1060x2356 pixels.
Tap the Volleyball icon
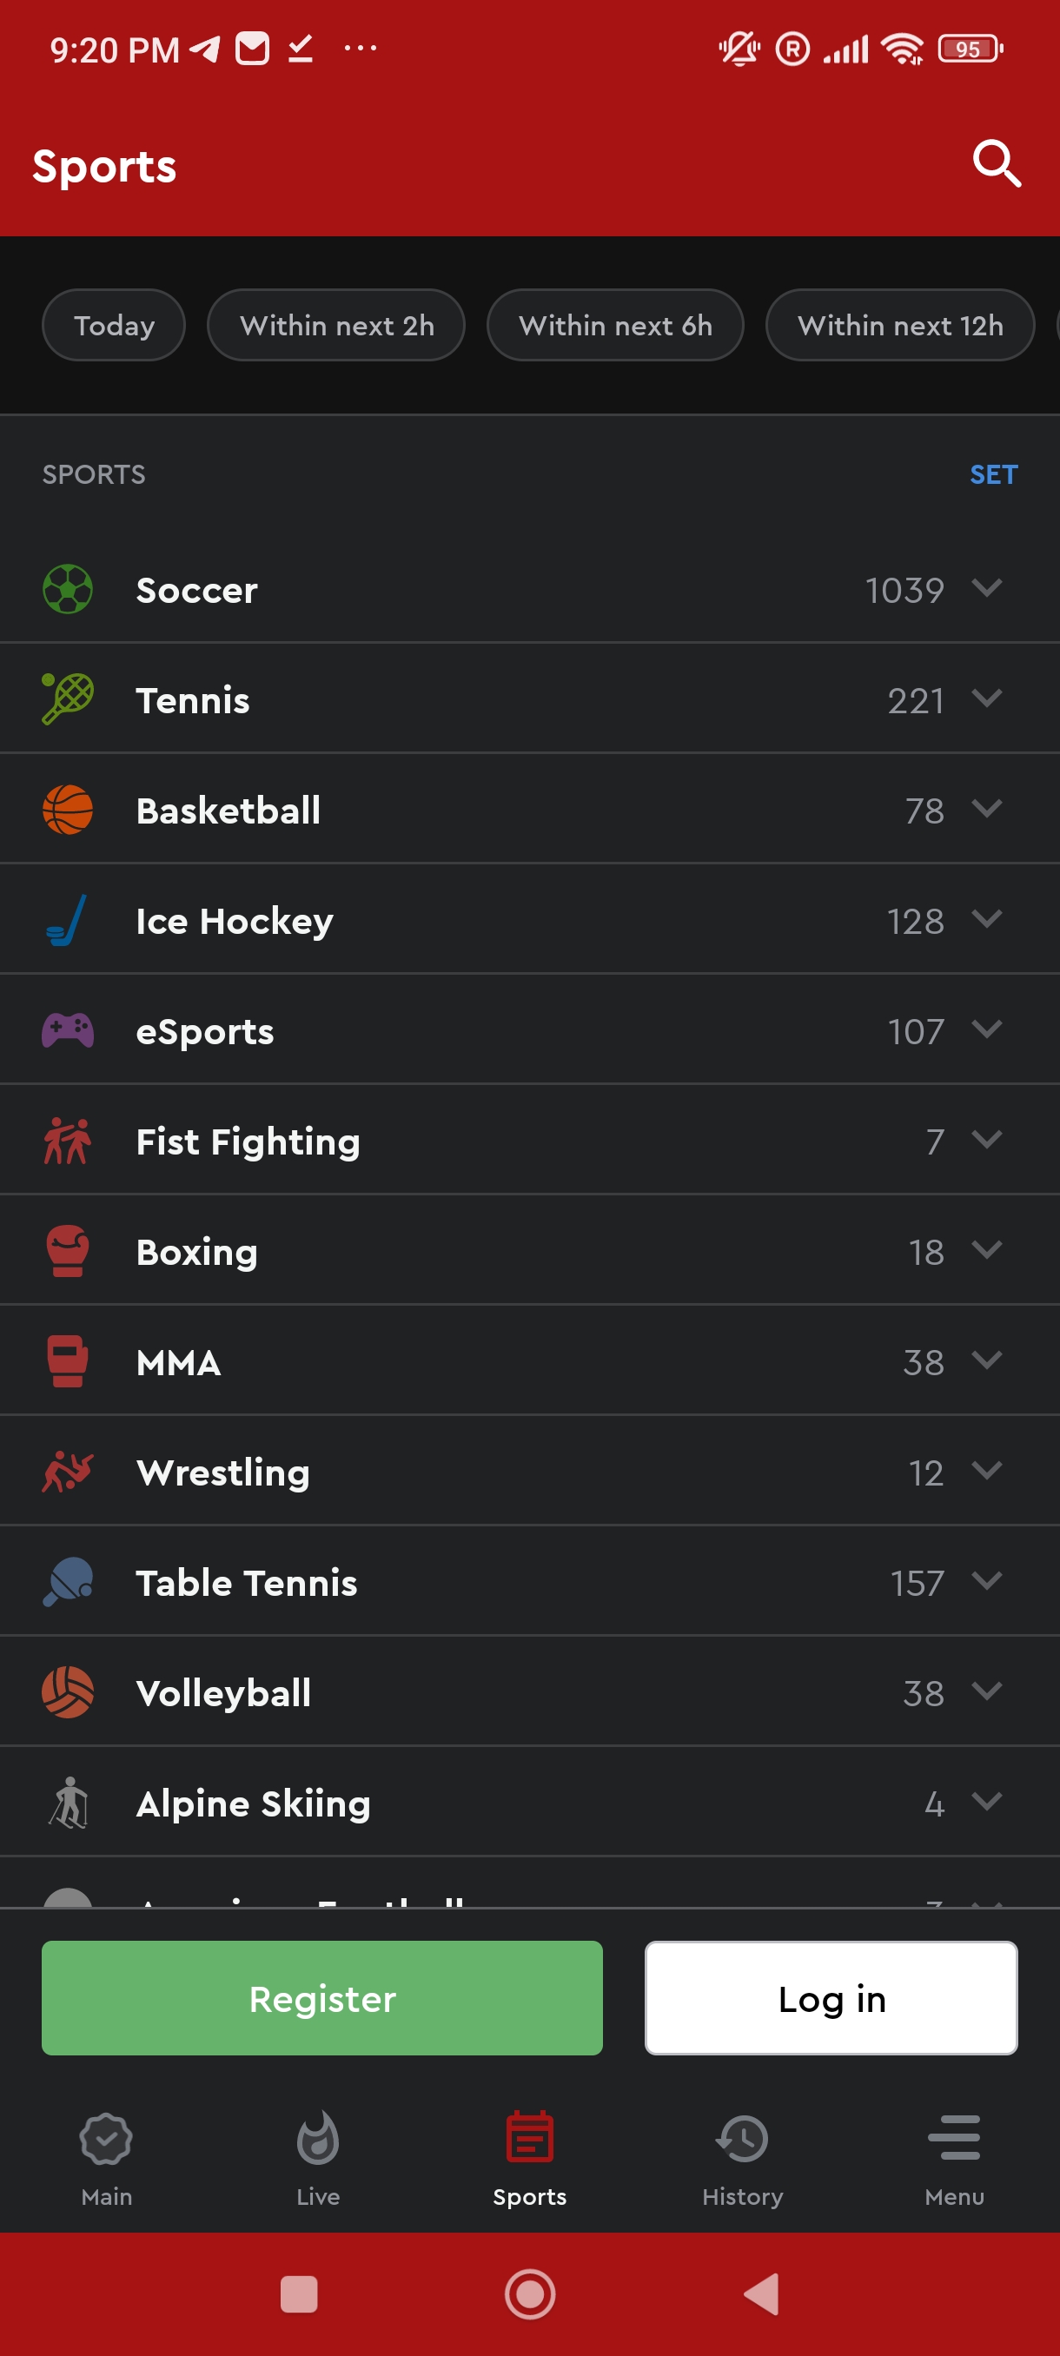tap(68, 1692)
